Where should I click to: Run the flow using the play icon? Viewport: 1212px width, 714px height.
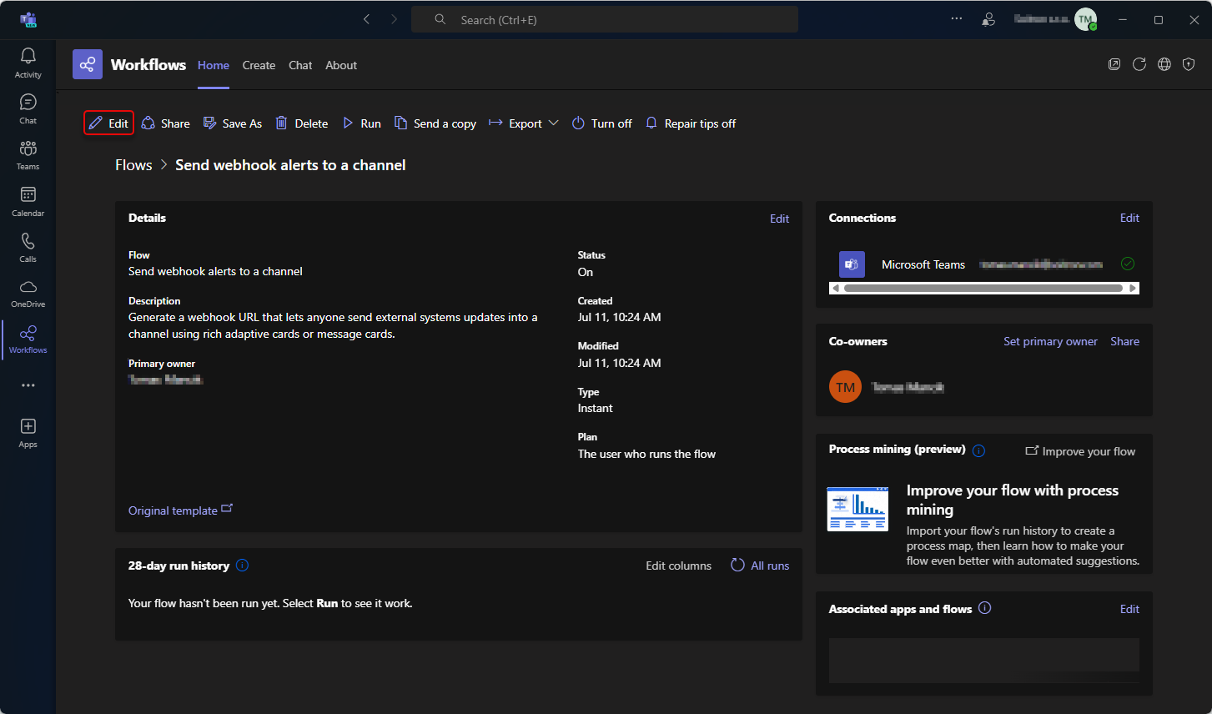361,123
